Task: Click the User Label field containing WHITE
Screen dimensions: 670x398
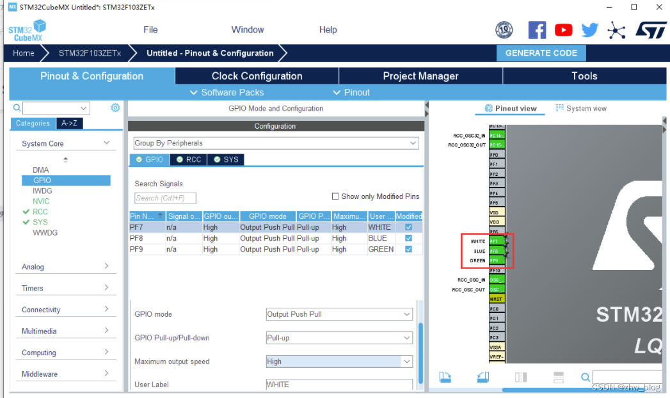Action: (339, 385)
